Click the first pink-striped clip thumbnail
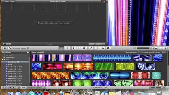 pos(41,58)
